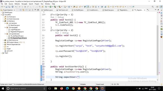Click the Java perspective icon
This screenshot has height=91, width=163.
[161, 7]
